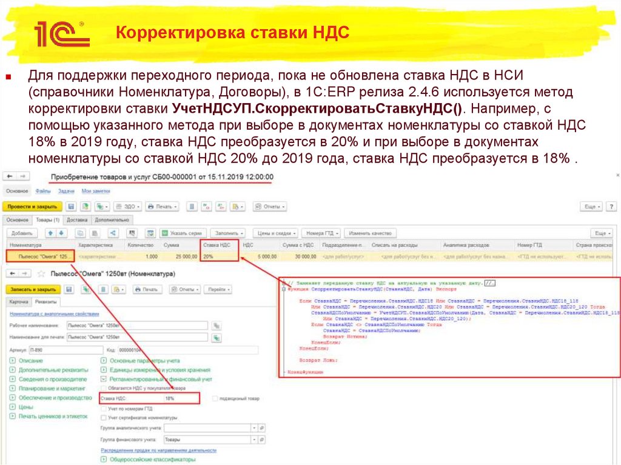Viewport: 621px width, 465px height.
Task: Click the document structure list icon
Action: point(192,206)
